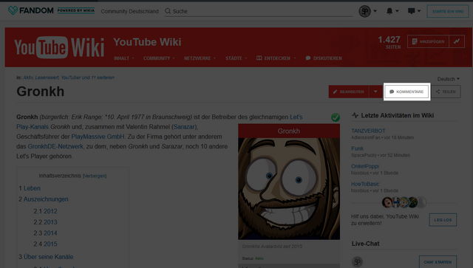Image resolution: width=473 pixels, height=268 pixels.
Task: Open the NETZWERKE menu
Action: (x=200, y=58)
